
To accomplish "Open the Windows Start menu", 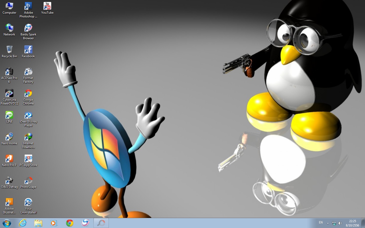I will click(7, 223).
